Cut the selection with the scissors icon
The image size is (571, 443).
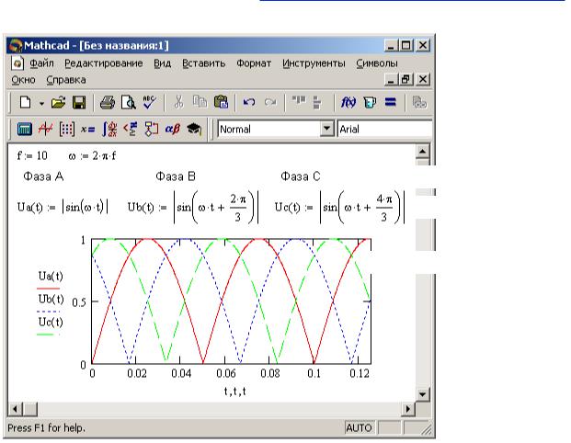tap(178, 102)
